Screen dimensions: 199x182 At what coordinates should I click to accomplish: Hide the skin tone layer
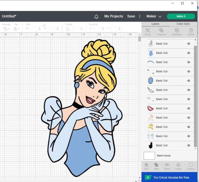click(189, 118)
